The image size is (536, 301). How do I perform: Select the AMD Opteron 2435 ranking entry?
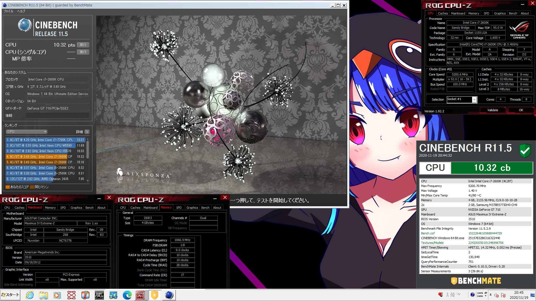pos(45,179)
